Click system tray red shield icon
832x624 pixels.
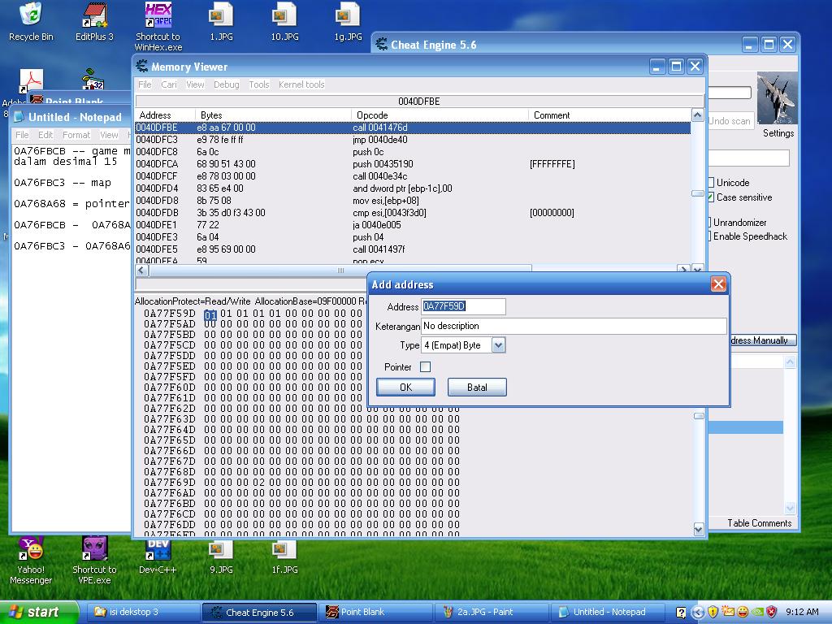772,612
